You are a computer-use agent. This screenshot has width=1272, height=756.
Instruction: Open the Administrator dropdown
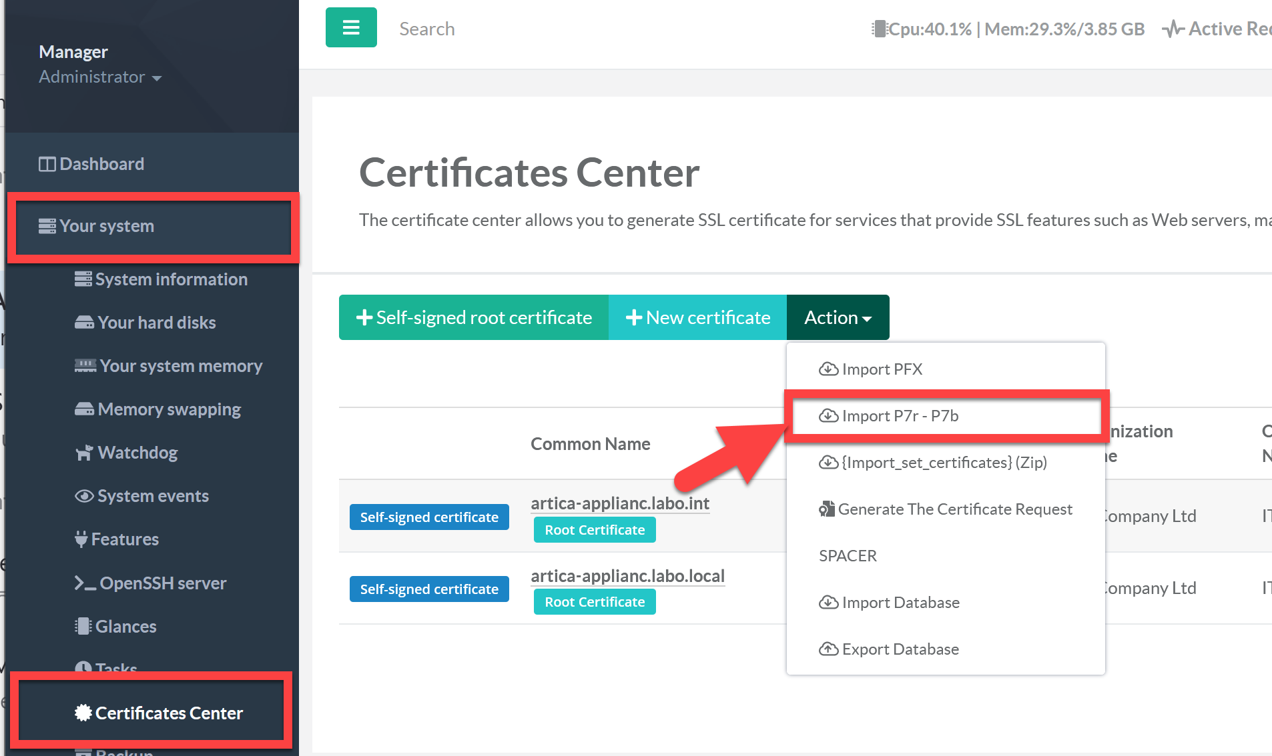click(100, 77)
